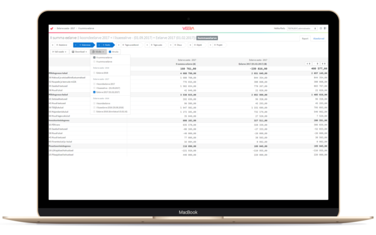Click the Eelarve aasta - 2017 breadcrumb
The width and height of the screenshot is (376, 235).
click(x=66, y=28)
